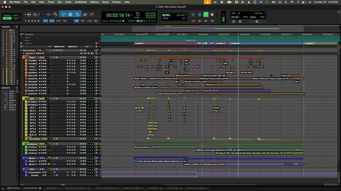This screenshot has height=191, width=341.
Task: Select the Zoomer magnifying glass tool
Action: [x=55, y=14]
